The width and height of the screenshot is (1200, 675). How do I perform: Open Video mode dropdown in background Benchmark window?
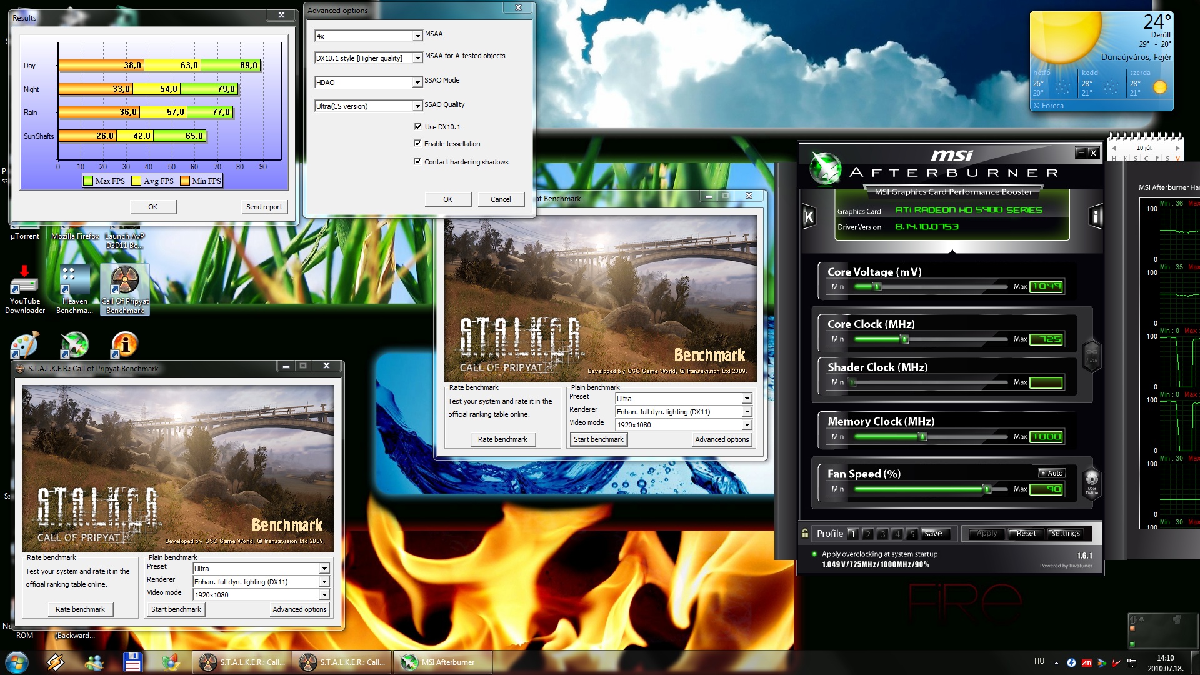(x=747, y=425)
